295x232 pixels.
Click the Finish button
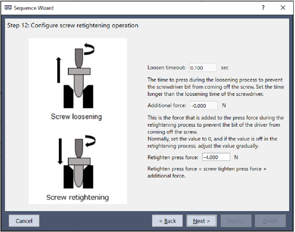pyautogui.click(x=270, y=221)
